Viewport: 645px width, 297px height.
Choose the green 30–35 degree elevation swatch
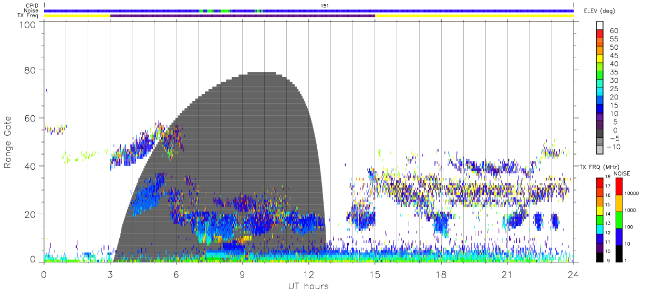[x=600, y=76]
